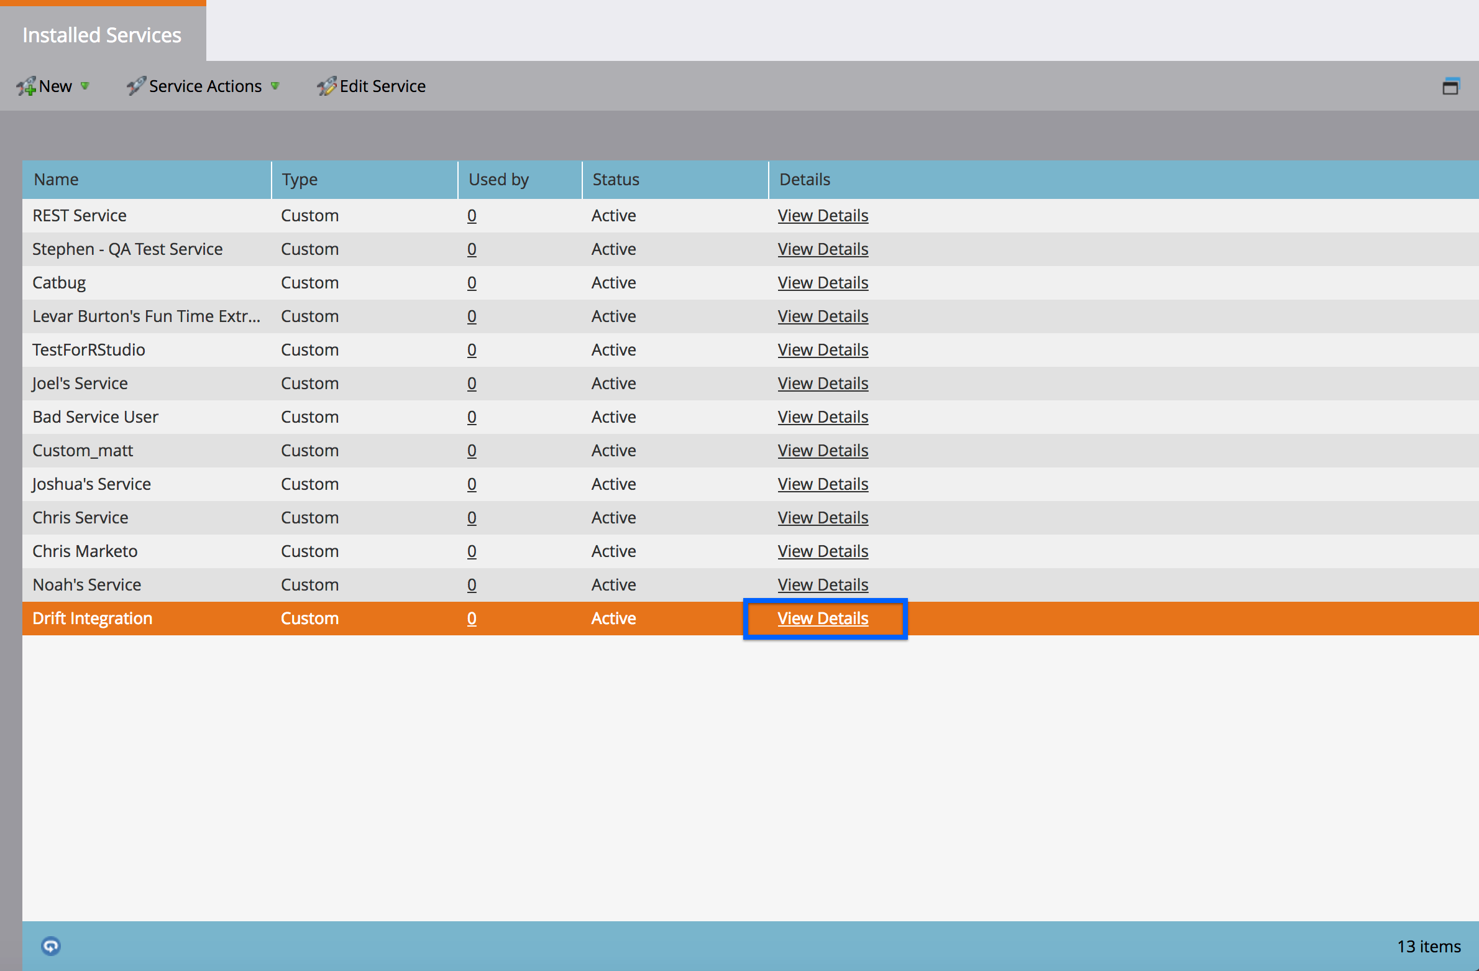Click the Details column header
Viewport: 1479px width, 971px height.
point(1124,180)
